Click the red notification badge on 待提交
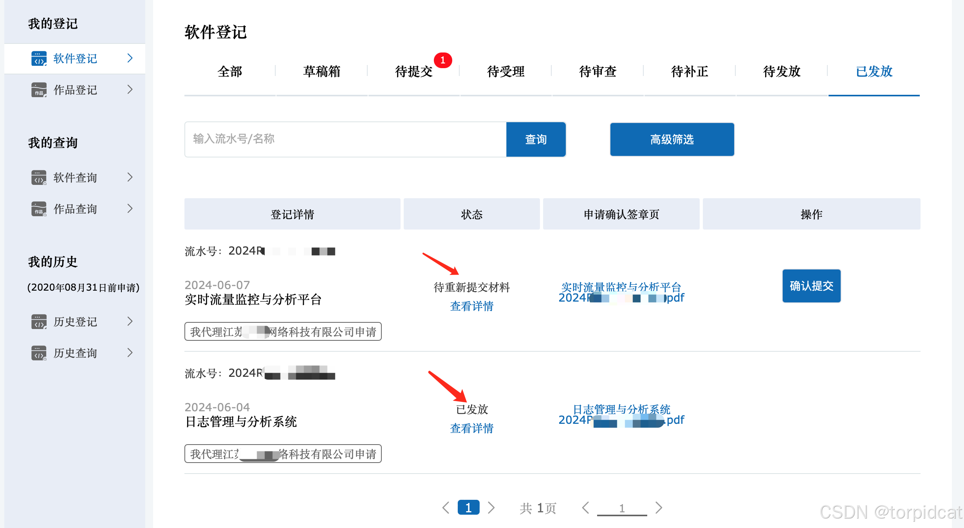Viewport: 964px width, 528px height. [x=443, y=60]
